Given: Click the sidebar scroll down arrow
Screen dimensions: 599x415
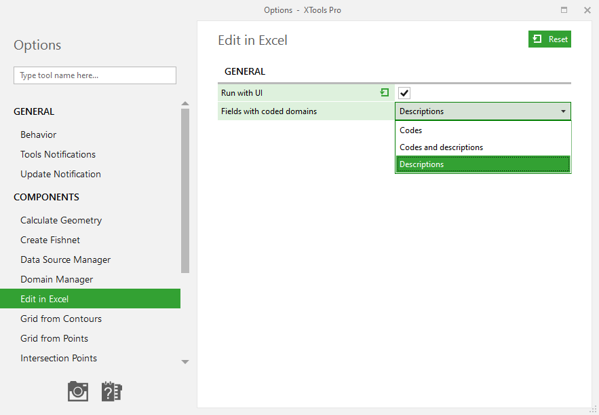Looking at the screenshot, I should 185,362.
